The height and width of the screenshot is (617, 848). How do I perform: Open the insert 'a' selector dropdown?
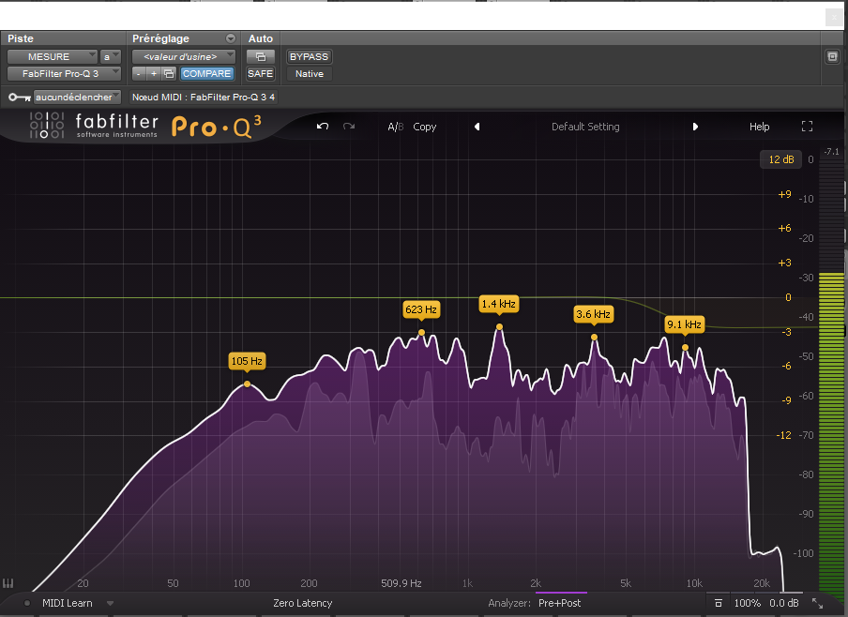(x=111, y=57)
